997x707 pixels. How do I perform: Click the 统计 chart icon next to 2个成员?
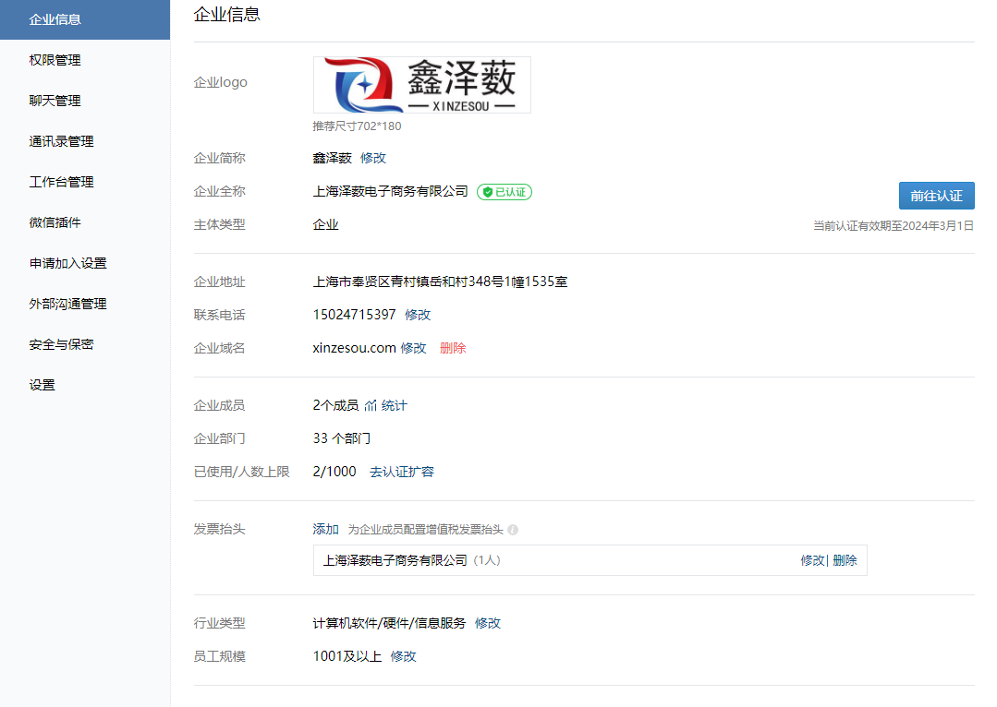pyautogui.click(x=371, y=405)
